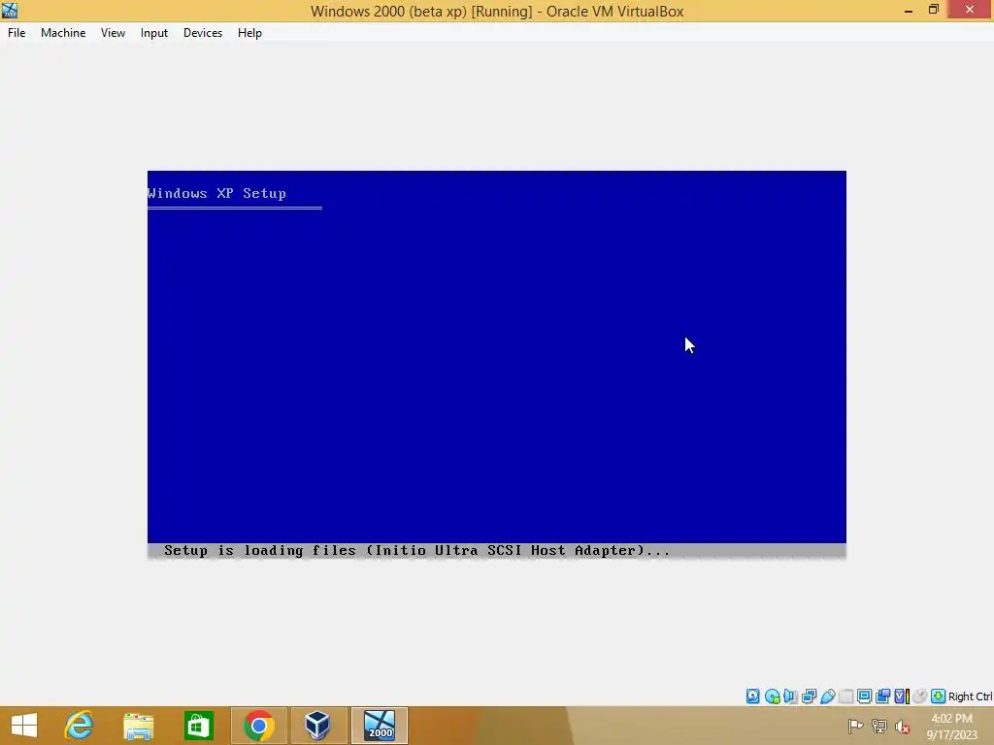
Task: Click the Setup is loading files status line
Action: (x=416, y=551)
